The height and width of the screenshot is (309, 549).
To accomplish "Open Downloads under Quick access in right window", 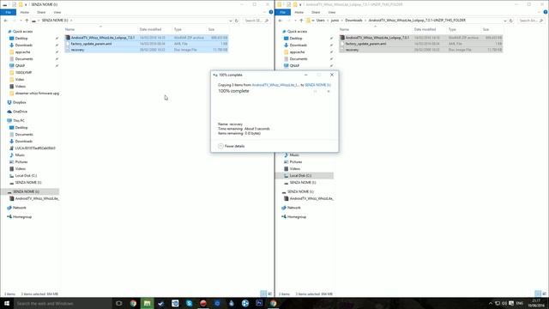I will 298,45.
